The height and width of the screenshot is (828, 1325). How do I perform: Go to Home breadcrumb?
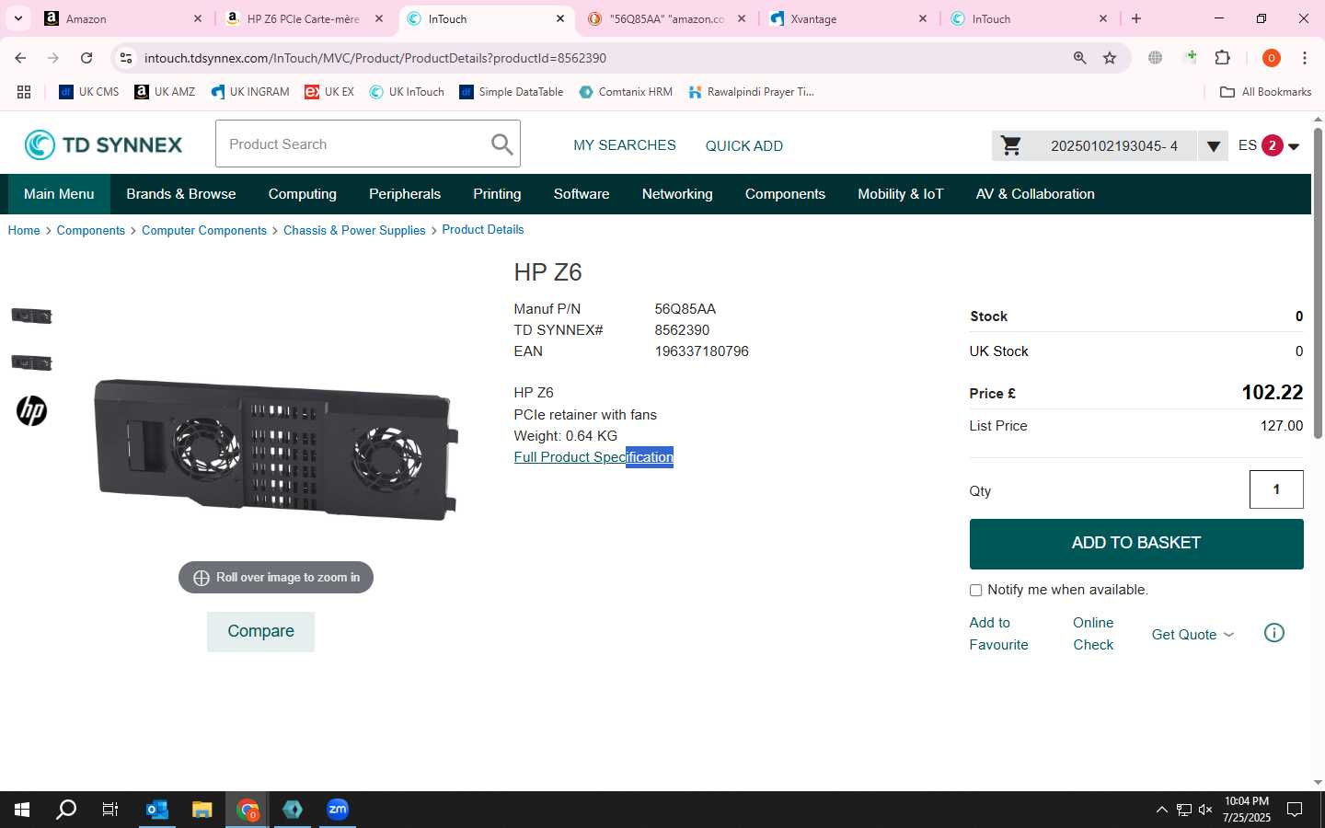pyautogui.click(x=24, y=231)
